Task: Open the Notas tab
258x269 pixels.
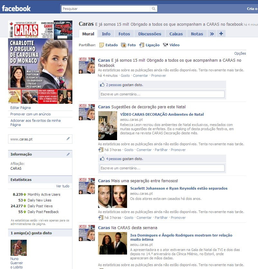Action: [197, 34]
